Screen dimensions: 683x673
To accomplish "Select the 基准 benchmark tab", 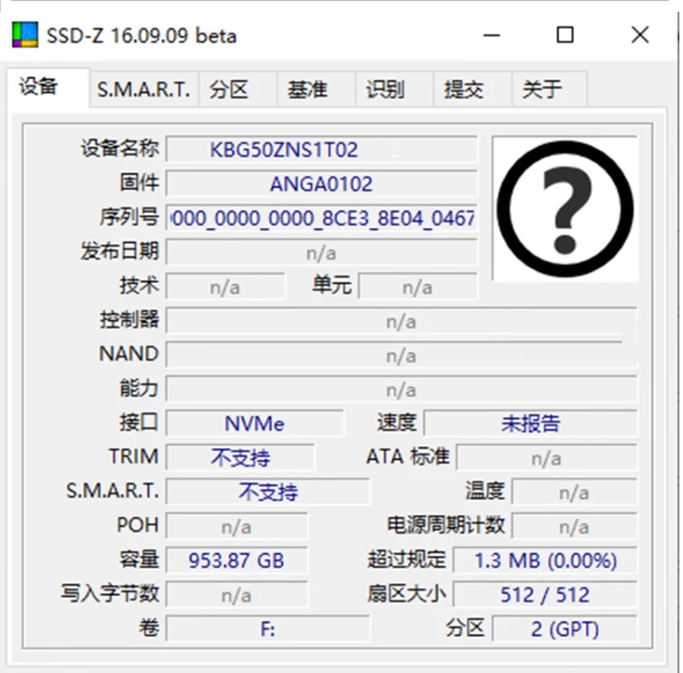I will [x=307, y=90].
